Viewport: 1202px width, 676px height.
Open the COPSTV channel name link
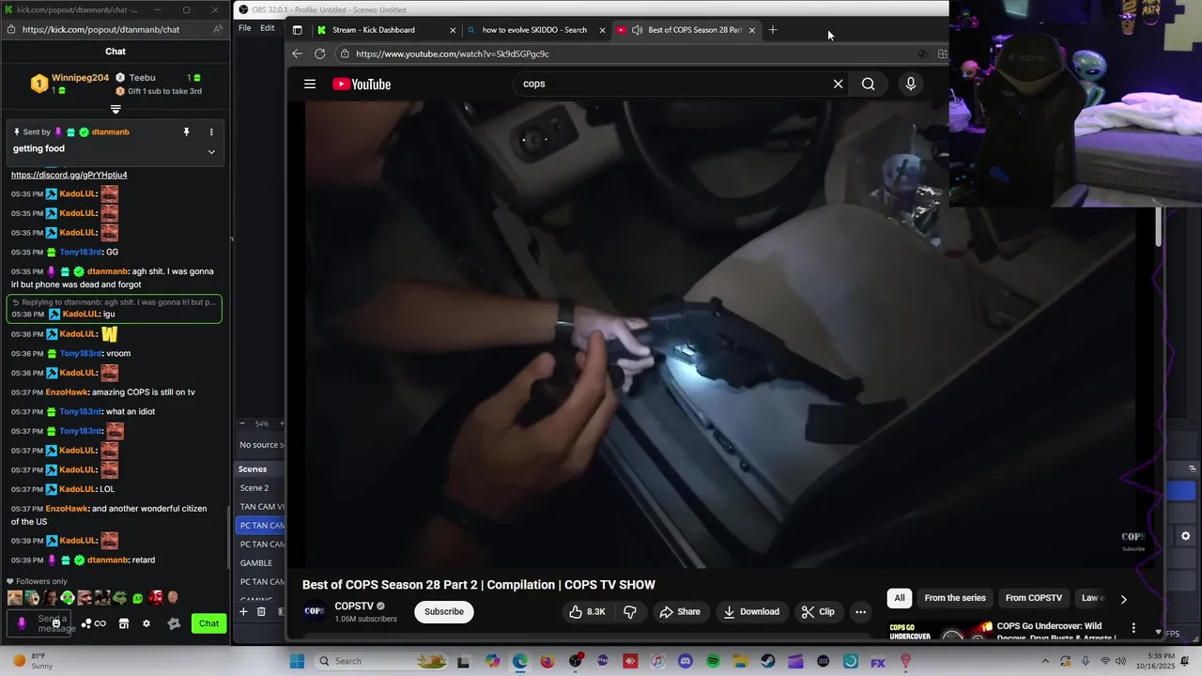354,607
